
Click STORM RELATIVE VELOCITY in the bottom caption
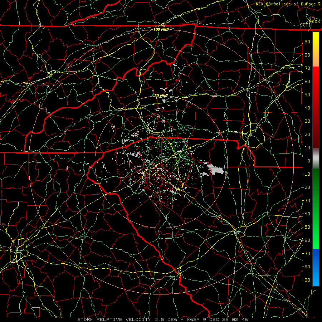coord(114,319)
